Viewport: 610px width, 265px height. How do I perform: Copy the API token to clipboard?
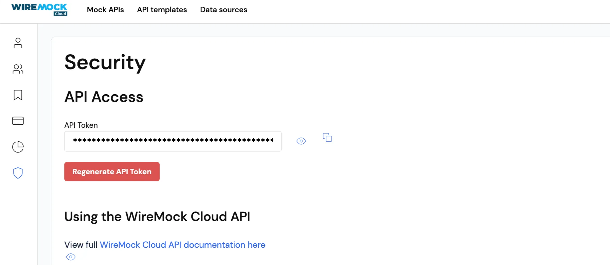(327, 137)
